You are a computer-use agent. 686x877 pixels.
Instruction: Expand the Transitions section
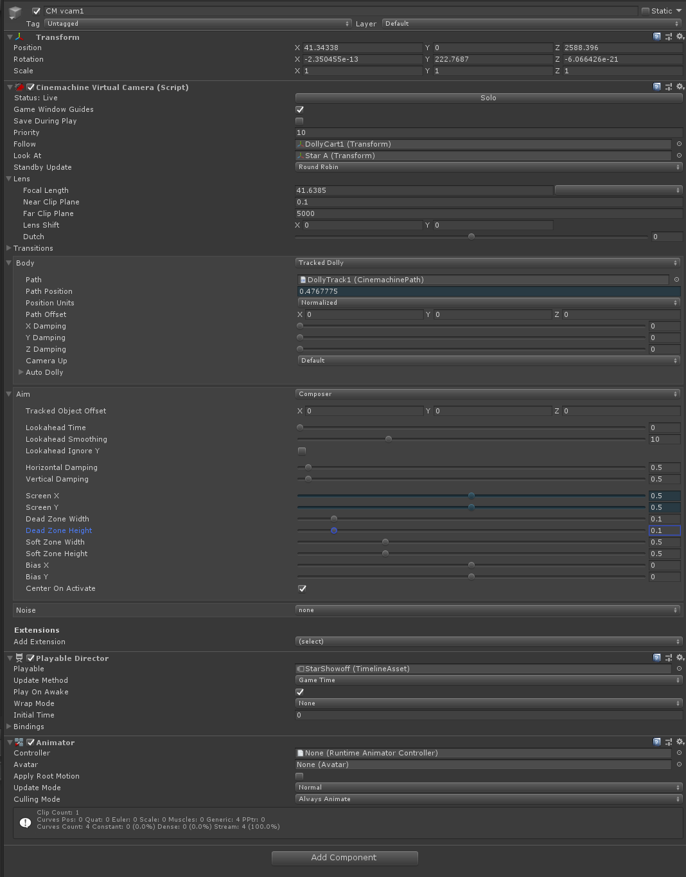[10, 248]
